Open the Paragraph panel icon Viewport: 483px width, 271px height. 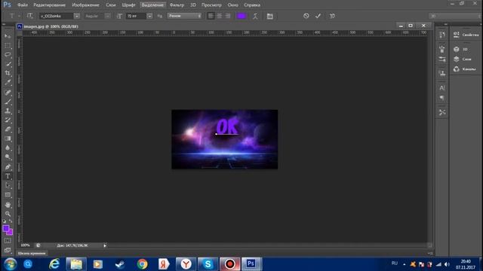(x=442, y=98)
